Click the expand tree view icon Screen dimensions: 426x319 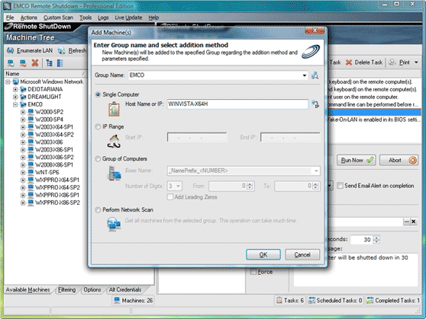[x=49, y=63]
